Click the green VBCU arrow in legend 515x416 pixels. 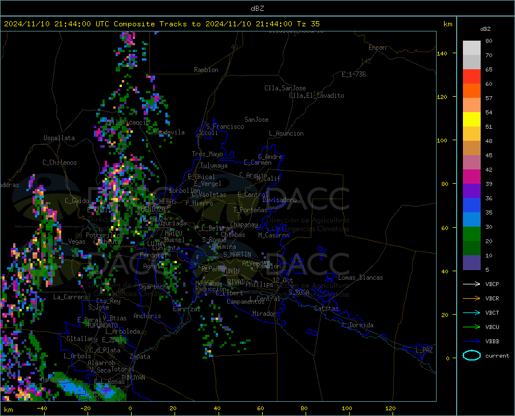[472, 327]
